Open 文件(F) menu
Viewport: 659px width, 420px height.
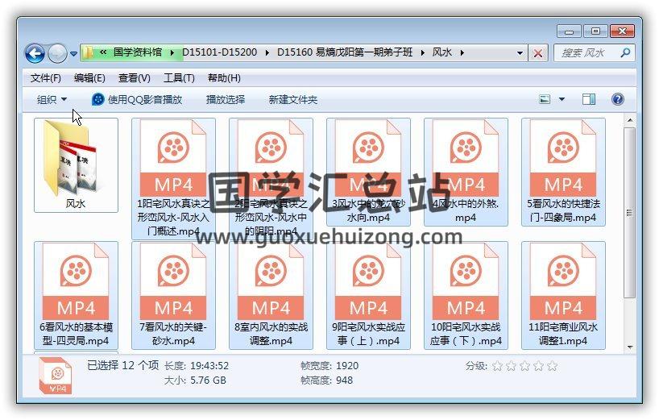click(x=45, y=78)
